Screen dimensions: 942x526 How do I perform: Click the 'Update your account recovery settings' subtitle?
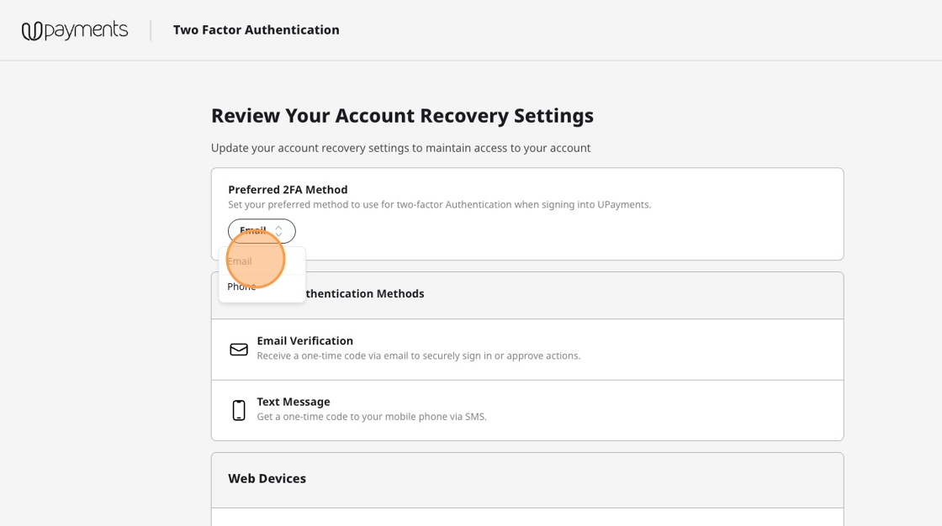[400, 149]
